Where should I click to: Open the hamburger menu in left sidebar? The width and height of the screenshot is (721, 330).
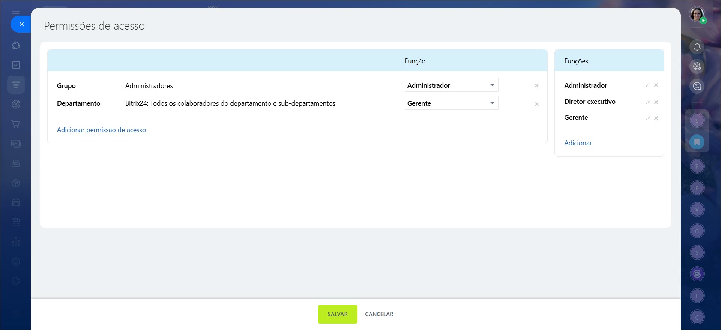tap(16, 13)
